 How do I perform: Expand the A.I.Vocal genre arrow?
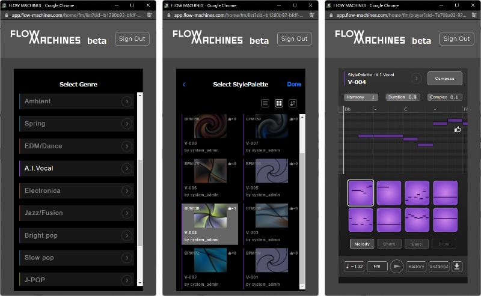126,168
